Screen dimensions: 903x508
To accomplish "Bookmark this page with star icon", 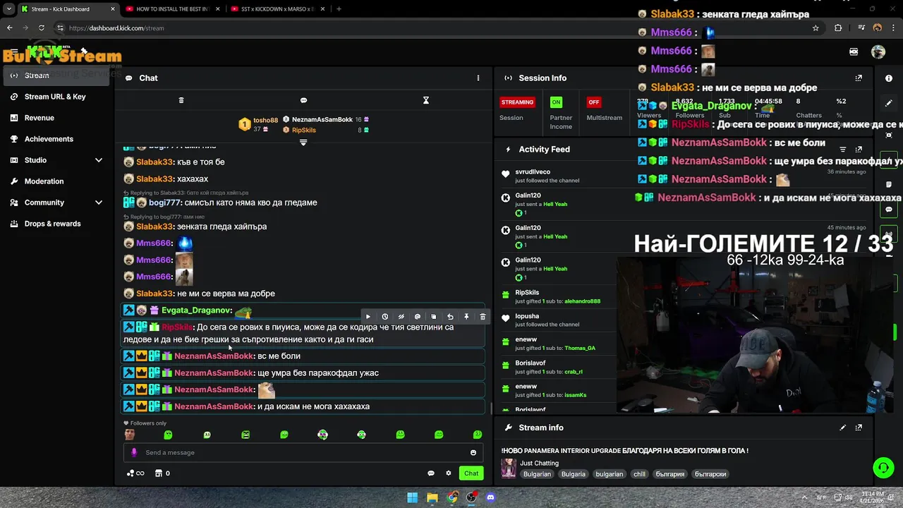I will [x=816, y=28].
